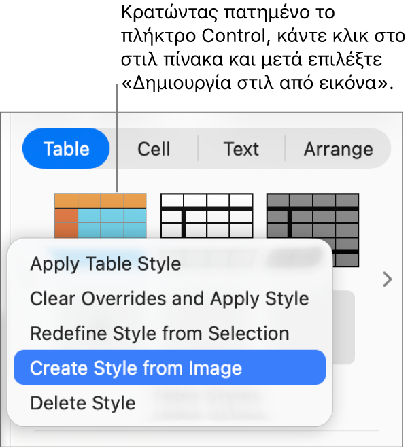Open the Cell tab

[154, 149]
